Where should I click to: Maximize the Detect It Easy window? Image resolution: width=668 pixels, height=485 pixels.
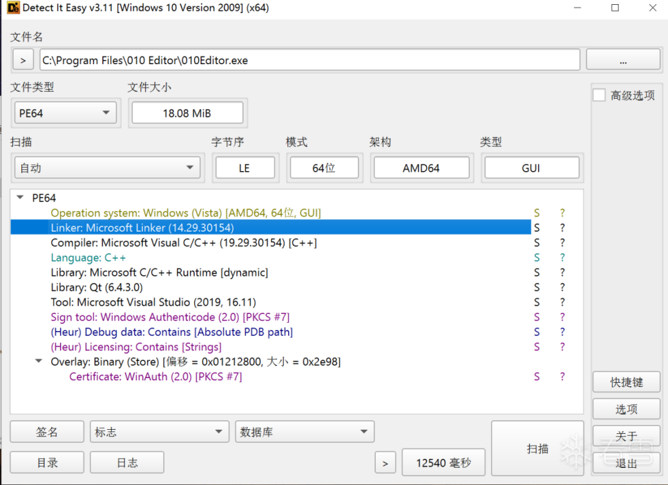615,8
